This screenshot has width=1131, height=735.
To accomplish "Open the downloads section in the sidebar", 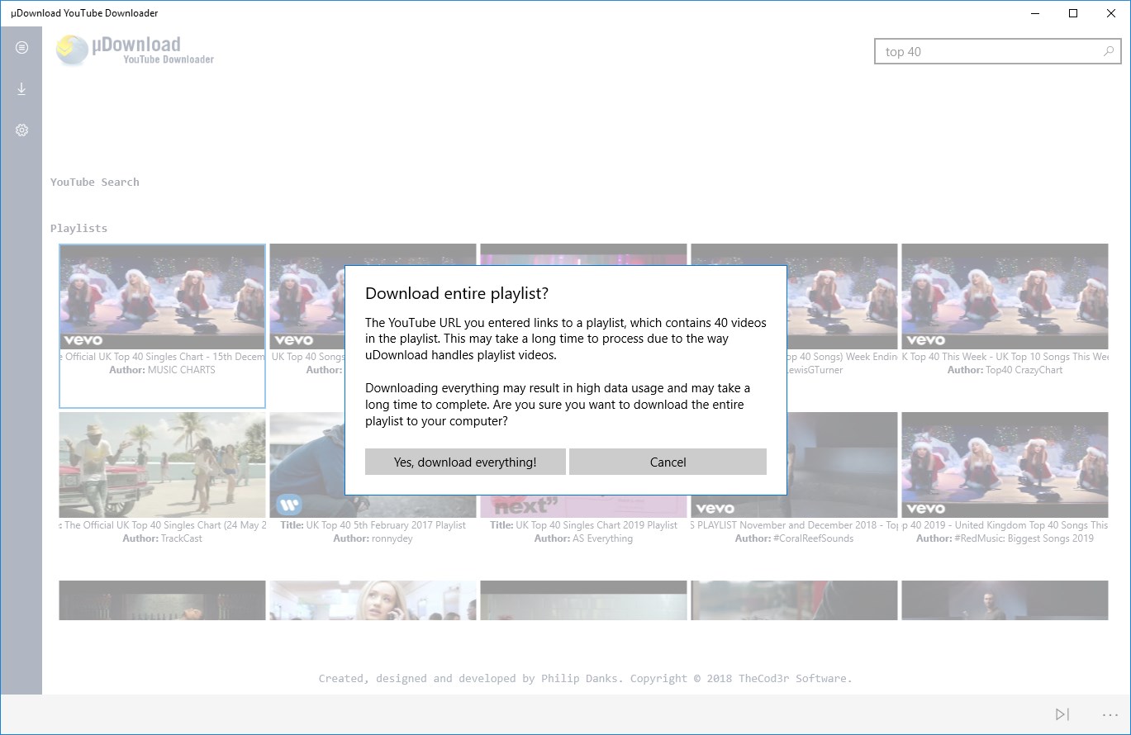I will click(x=21, y=89).
